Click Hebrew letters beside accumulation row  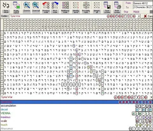click(144, 106)
